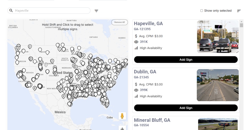Image resolution: width=244 pixels, height=130 pixels.
Task: Click the Remove All button on map
Action: [119, 22]
